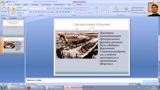Decrease font size with the small A icon

tap(50, 9)
